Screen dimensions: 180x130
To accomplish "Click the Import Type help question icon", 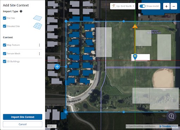I will (21, 11).
